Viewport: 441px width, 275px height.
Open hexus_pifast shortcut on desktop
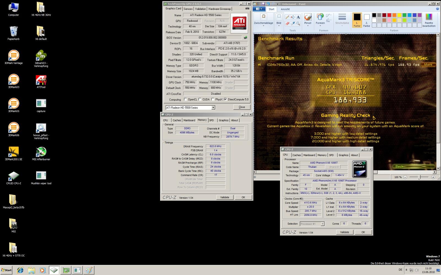pos(41,131)
